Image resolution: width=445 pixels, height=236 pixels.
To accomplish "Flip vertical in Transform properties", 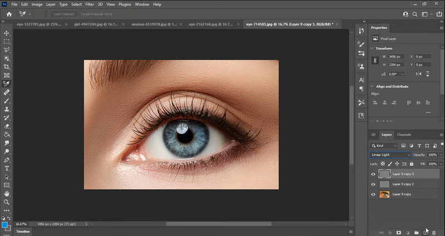I will click(428, 74).
